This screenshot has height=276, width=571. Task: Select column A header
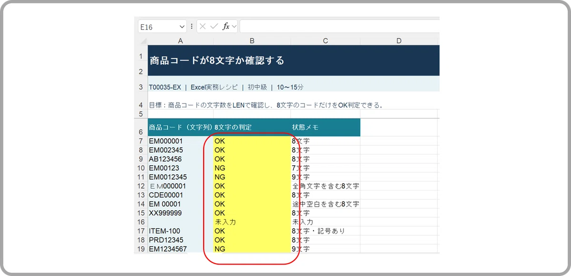(x=180, y=41)
